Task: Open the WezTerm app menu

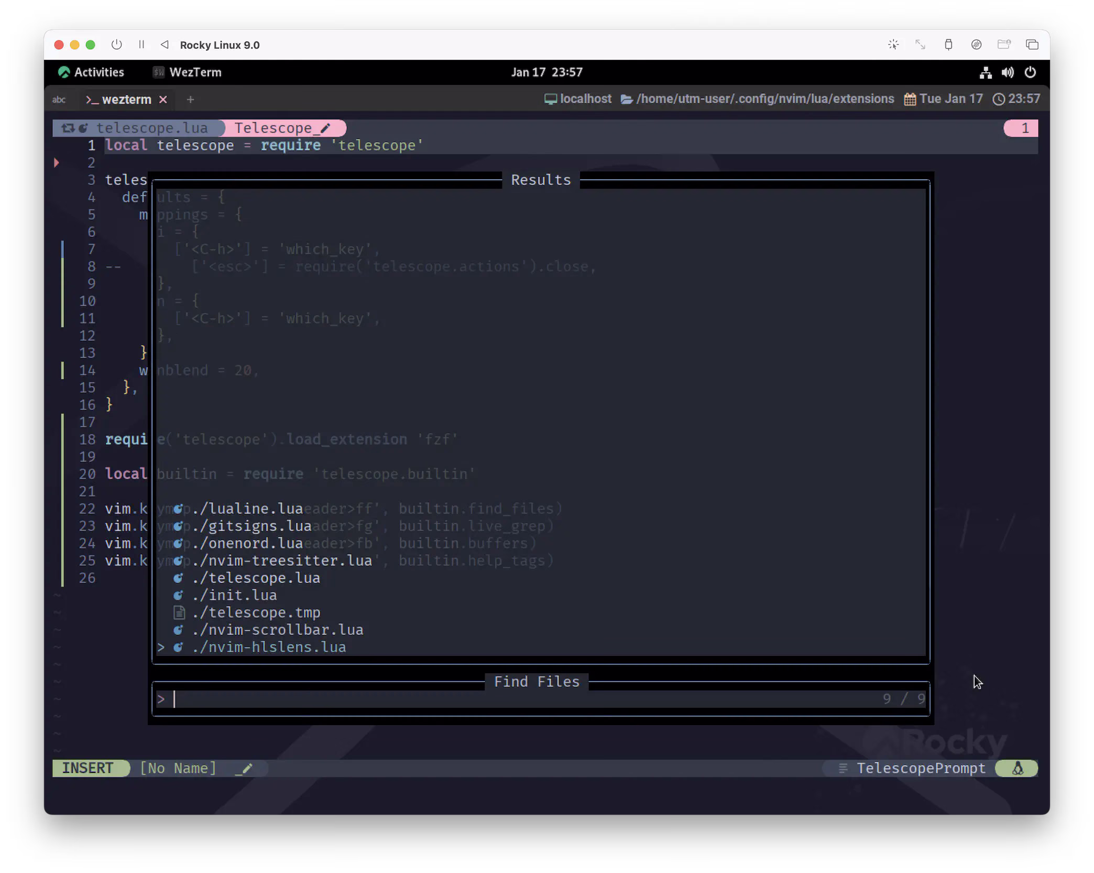Action: pyautogui.click(x=188, y=72)
